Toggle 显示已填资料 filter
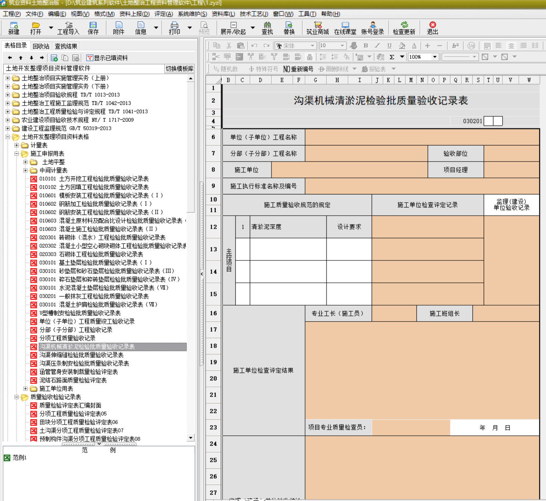The width and height of the screenshot is (546, 501). click(x=107, y=58)
